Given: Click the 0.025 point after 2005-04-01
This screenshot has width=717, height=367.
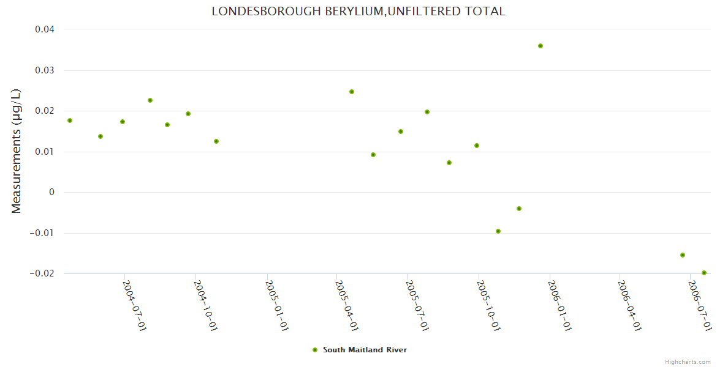Looking at the screenshot, I should [x=352, y=92].
